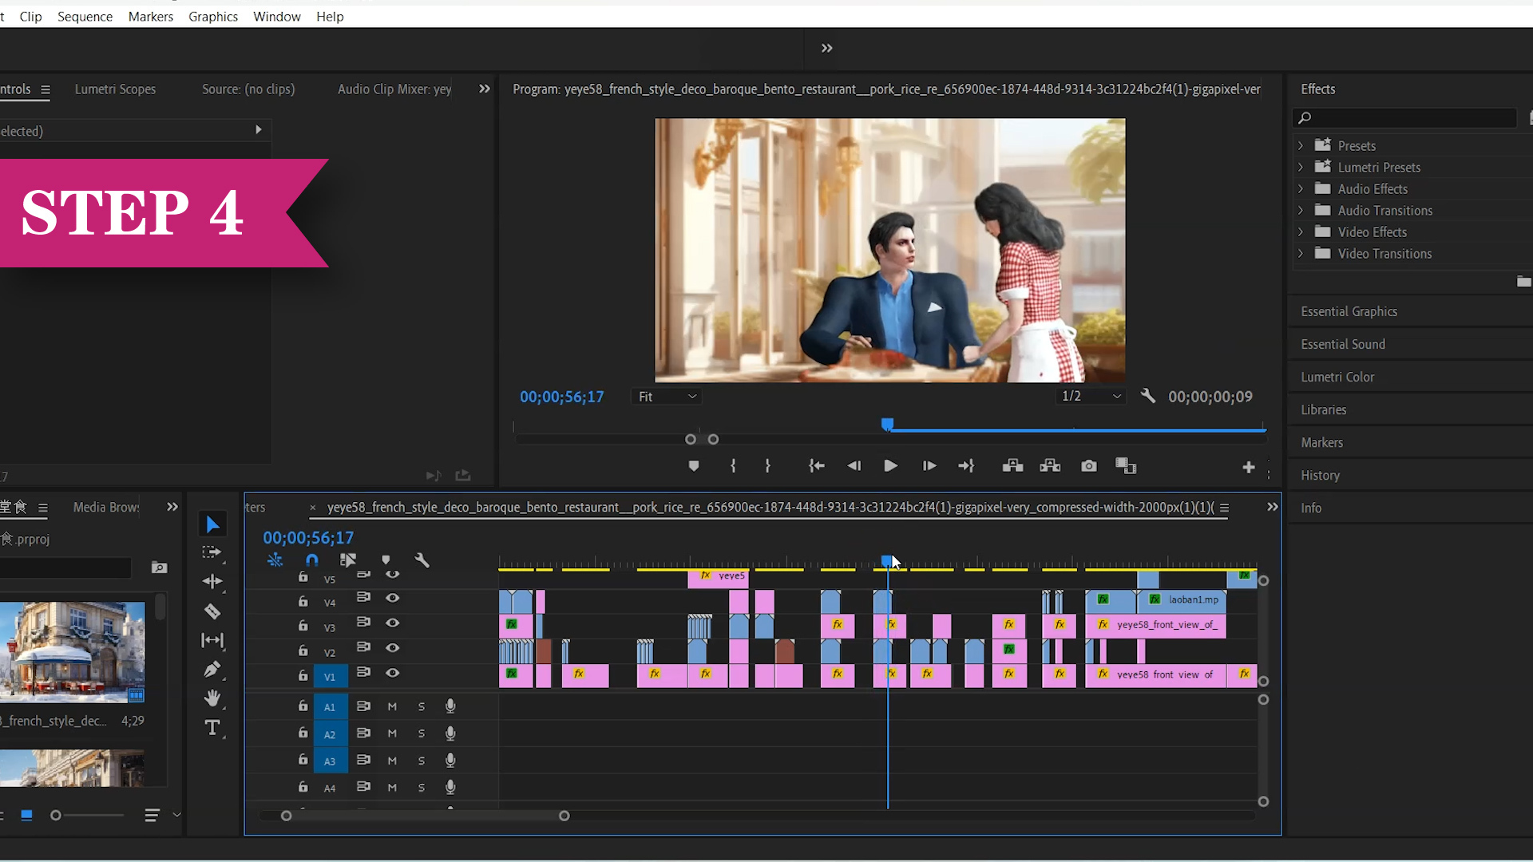The width and height of the screenshot is (1533, 862).
Task: Click Mark Out button
Action: coord(768,466)
